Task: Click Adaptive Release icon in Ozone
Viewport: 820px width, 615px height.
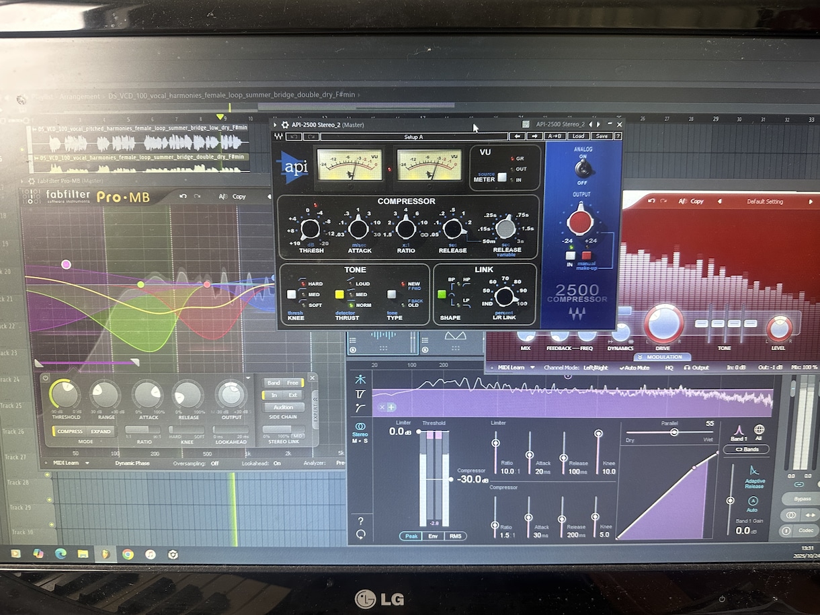Action: click(x=753, y=470)
